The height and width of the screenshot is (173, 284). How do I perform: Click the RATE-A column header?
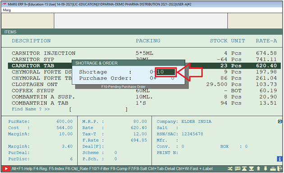[x=266, y=41]
